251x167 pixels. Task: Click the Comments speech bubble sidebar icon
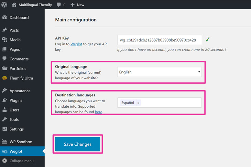[x=5, y=59]
